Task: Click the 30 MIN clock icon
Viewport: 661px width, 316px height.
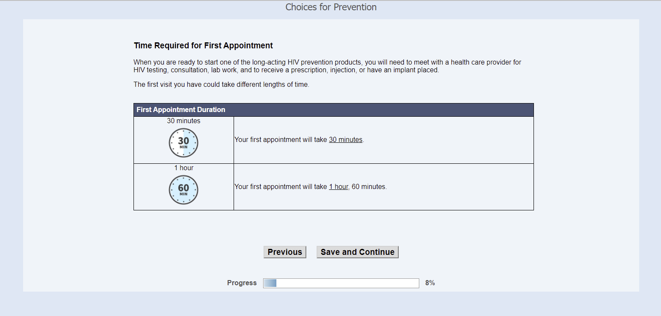Action: pos(184,143)
